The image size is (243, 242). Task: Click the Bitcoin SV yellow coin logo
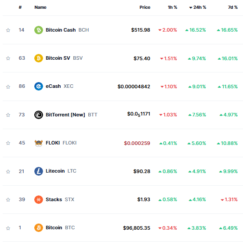[39, 58]
